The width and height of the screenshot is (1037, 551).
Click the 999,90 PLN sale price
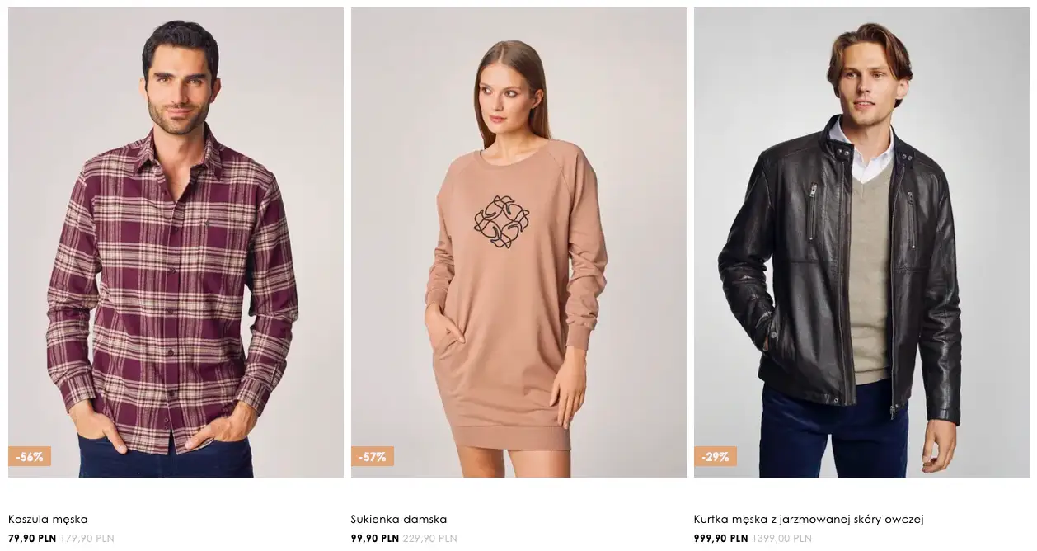[x=721, y=538]
